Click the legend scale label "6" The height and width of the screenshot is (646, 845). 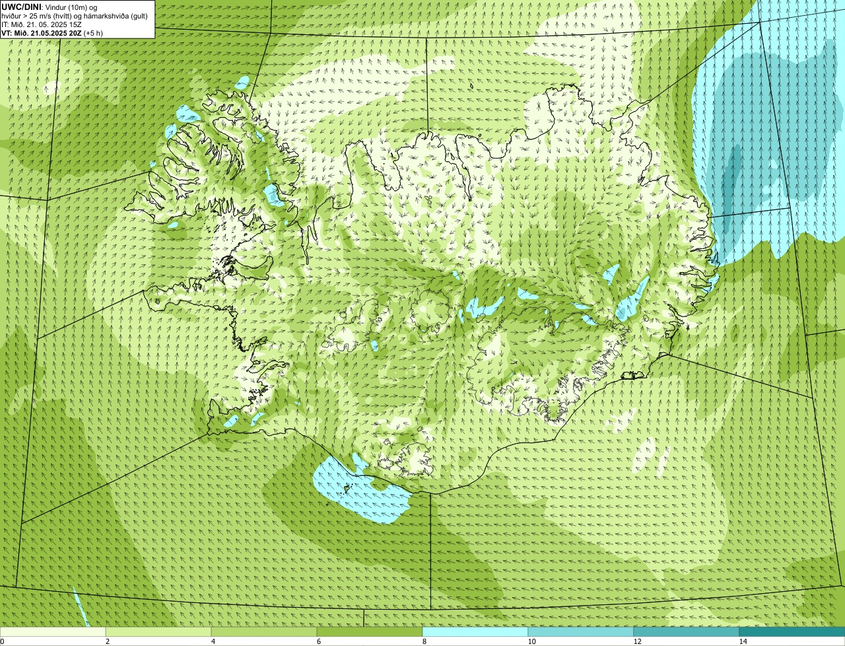318,641
